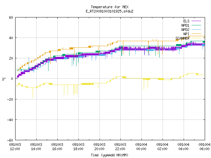211x158 pixels.
Task: Click the y-axis label 60
Action: coord(11,17)
